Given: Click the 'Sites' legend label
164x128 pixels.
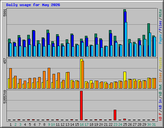Looking at the screenshot, I should (160, 77).
